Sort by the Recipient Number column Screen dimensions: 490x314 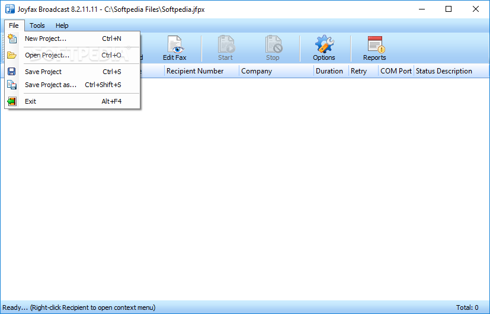[x=201, y=71]
